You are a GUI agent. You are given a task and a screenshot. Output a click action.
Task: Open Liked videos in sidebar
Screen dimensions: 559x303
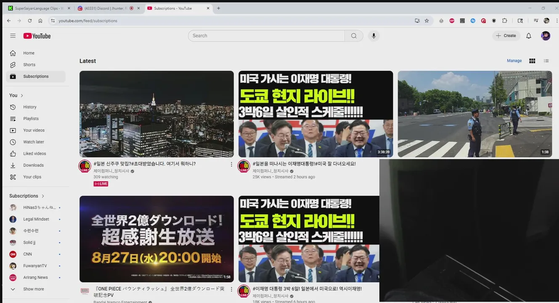tap(36, 154)
